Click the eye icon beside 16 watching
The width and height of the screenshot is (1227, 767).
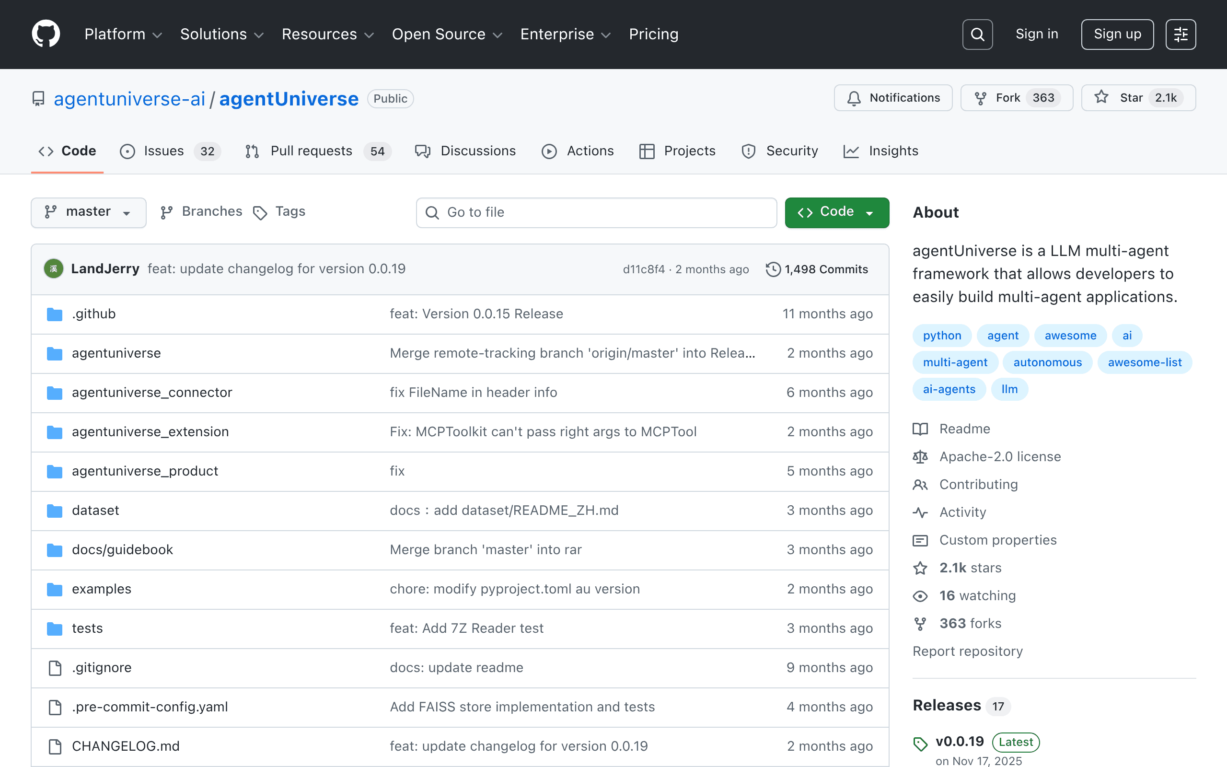coord(920,596)
